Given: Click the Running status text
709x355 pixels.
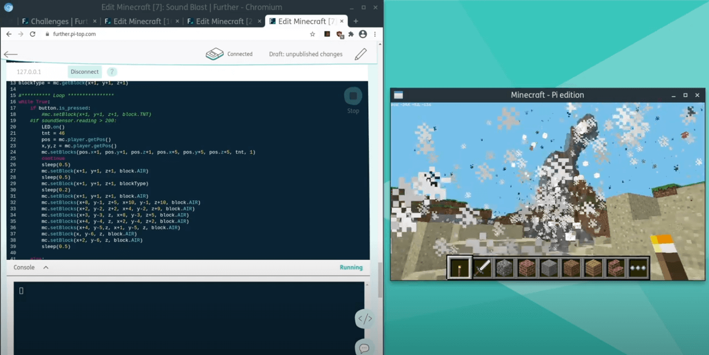Looking at the screenshot, I should click(351, 268).
